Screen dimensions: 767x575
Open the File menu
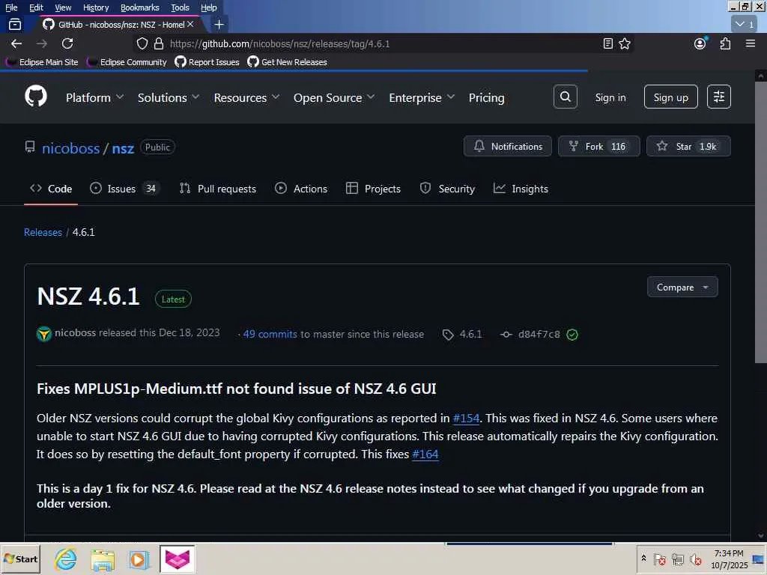(x=11, y=7)
